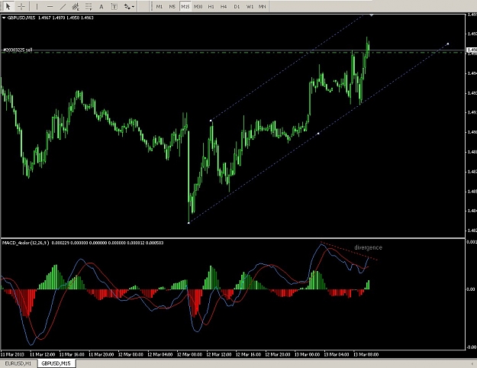Toggle the M15 timeframe button
Image resolution: width=477 pixels, height=368 pixels.
click(x=185, y=6)
